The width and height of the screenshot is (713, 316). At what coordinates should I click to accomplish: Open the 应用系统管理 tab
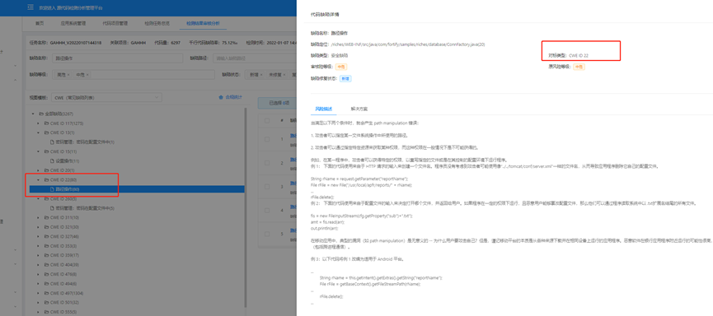73,23
